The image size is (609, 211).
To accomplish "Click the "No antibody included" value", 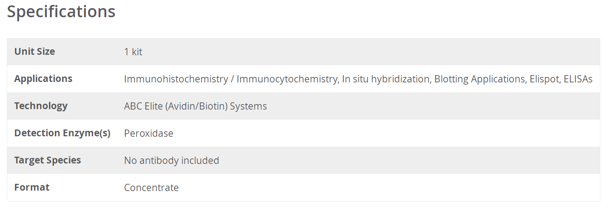I will point(171,161).
